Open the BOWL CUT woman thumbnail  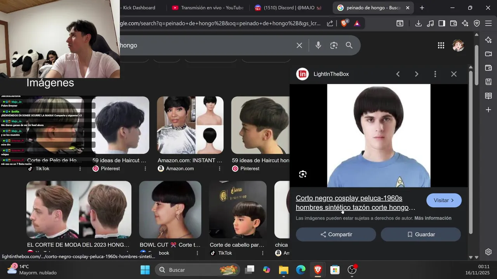(170, 210)
